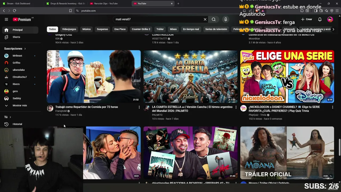Open ElmoRocho7 subscription channel
341x192 pixels.
coord(21,77)
